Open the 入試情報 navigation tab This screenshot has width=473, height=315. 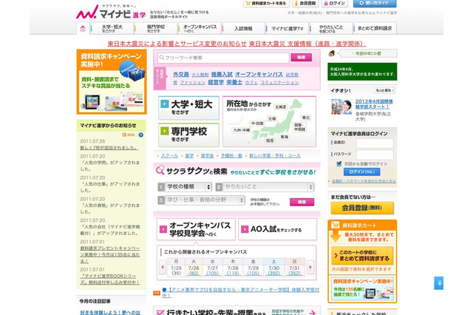243,28
